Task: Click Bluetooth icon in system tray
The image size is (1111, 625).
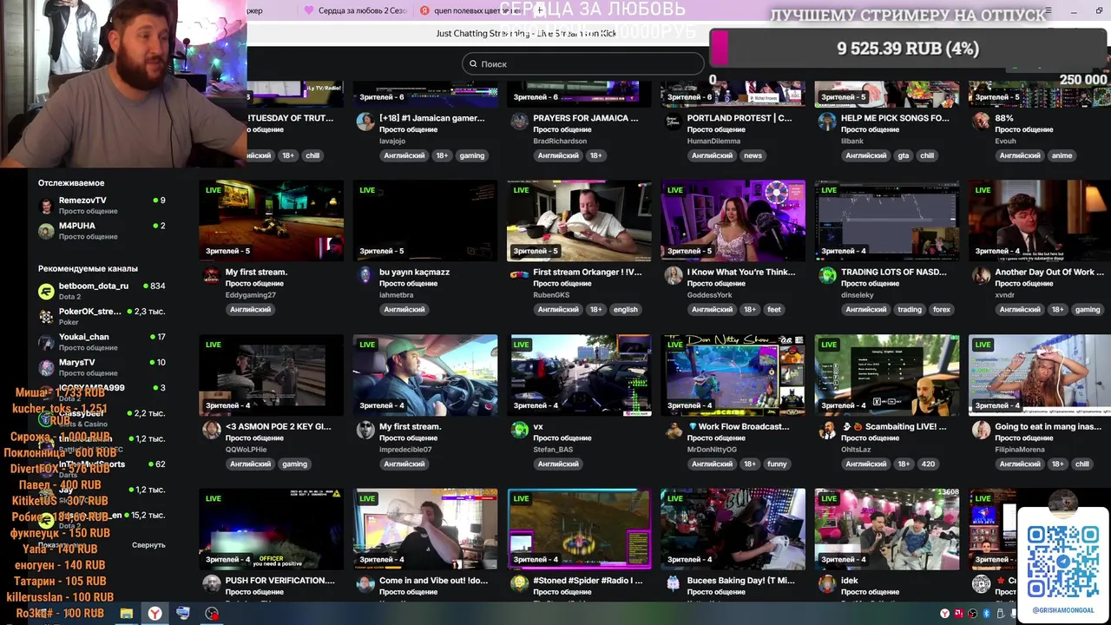Action: (986, 614)
